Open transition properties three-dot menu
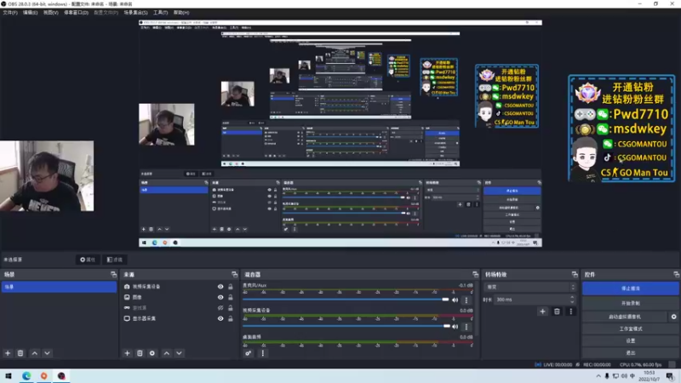This screenshot has height=383, width=681. 571,312
